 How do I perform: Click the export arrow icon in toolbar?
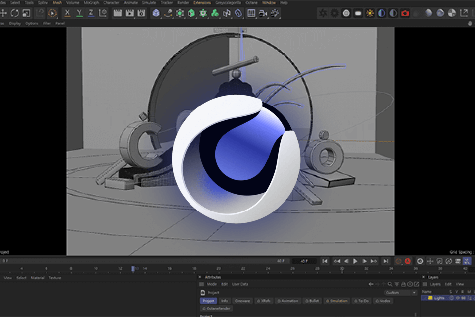click(x=464, y=13)
